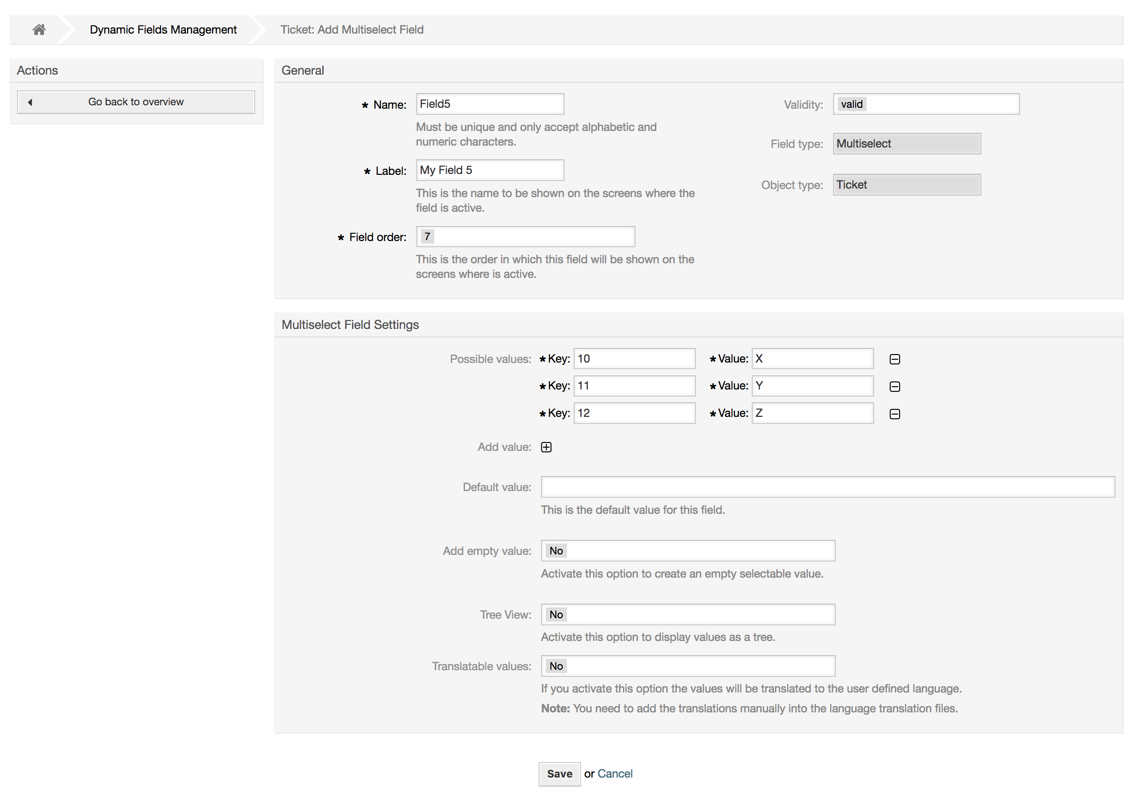Click the Field order input

[525, 237]
